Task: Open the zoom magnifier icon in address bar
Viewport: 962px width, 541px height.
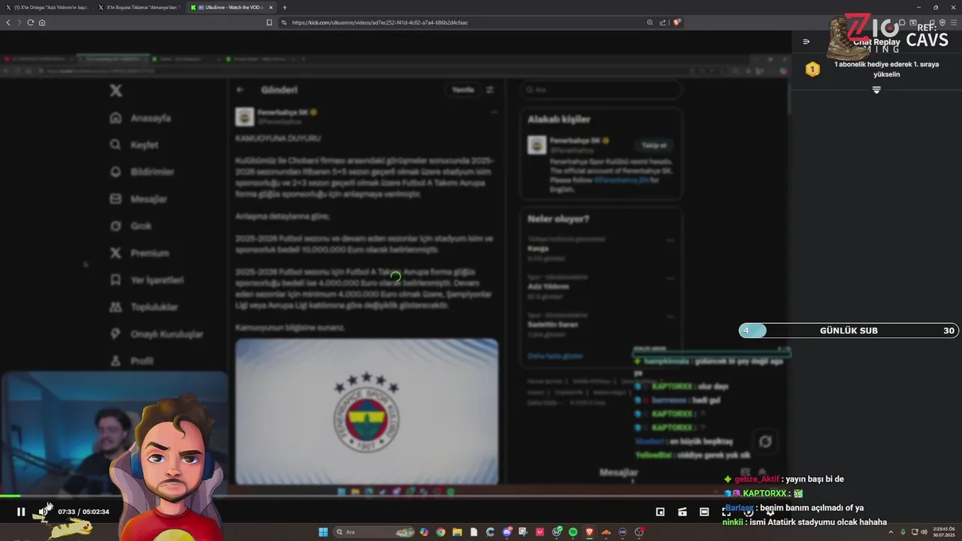Action: (650, 23)
